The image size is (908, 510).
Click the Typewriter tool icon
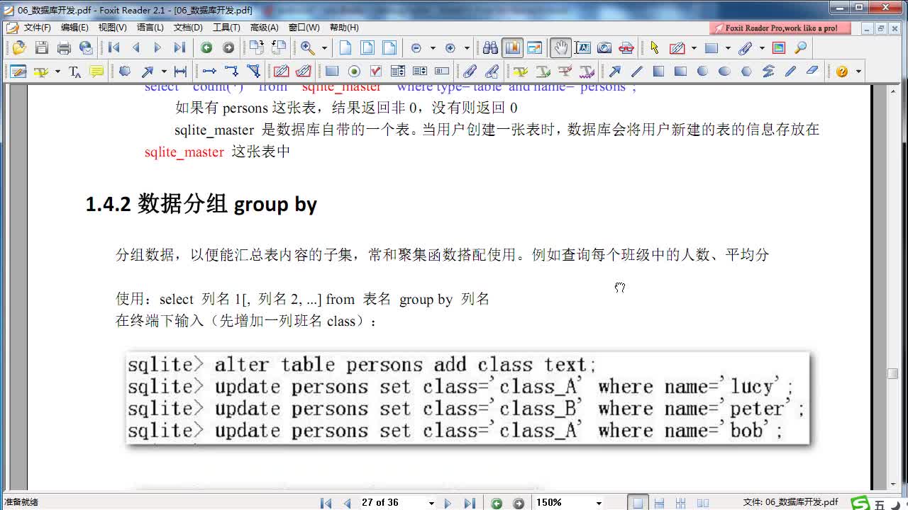(74, 72)
